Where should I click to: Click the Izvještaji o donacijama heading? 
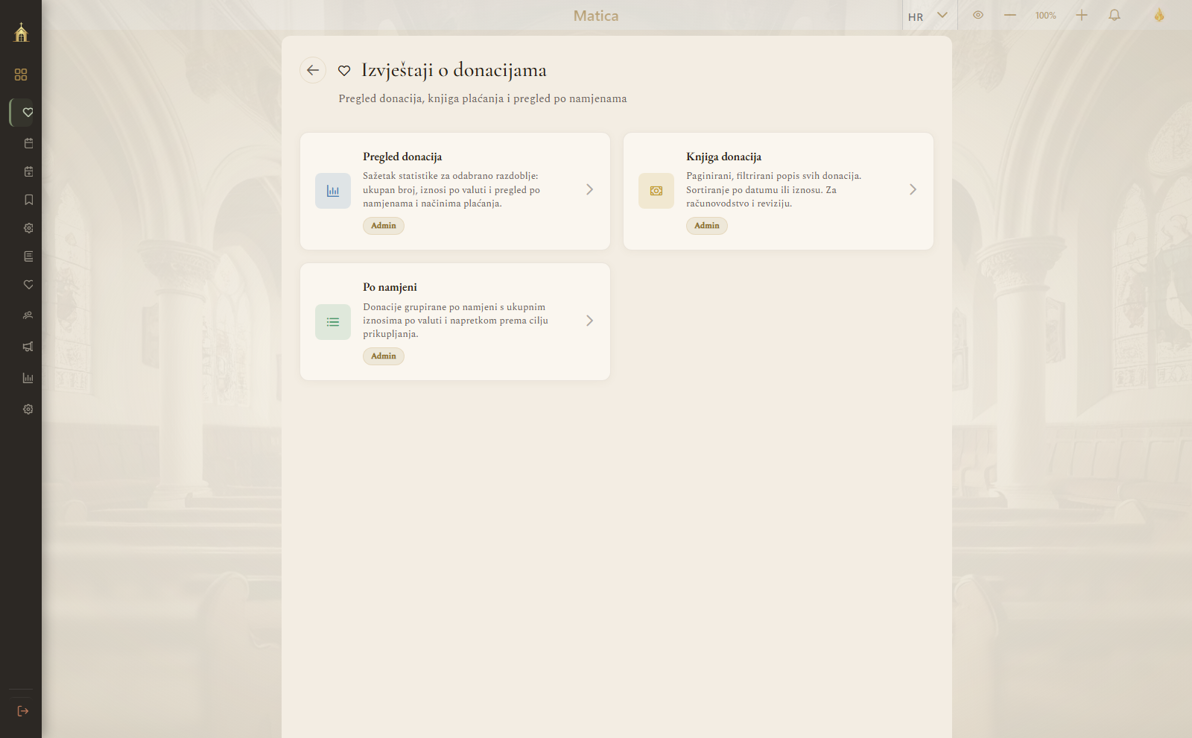point(454,70)
